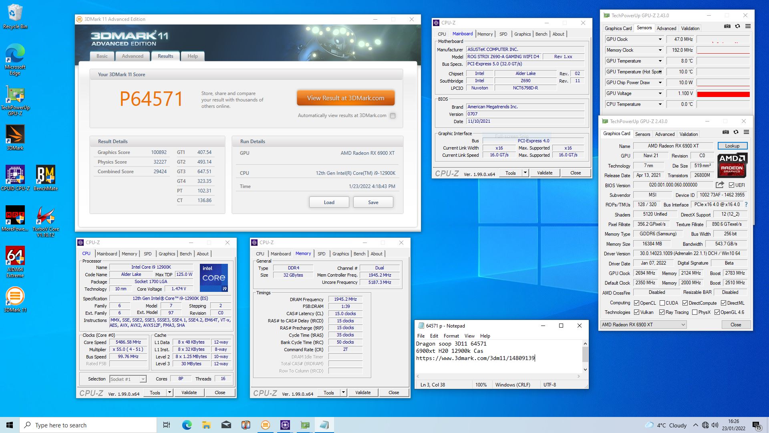Open Bench tab in CPU-Z Memory window
This screenshot has height=433, width=769.
click(359, 254)
